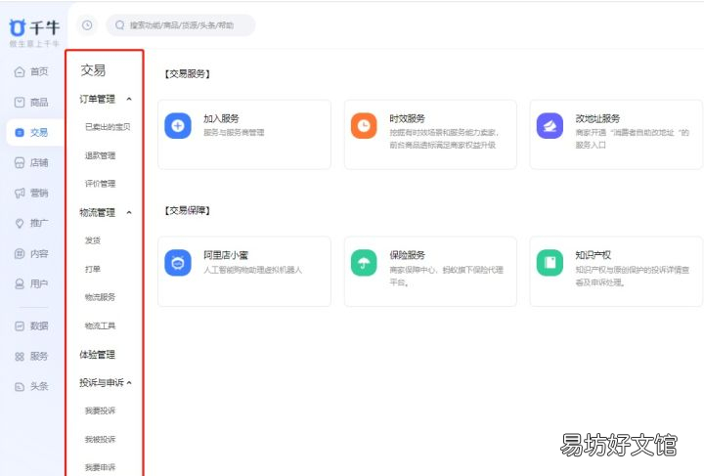Screen dimensions: 704x476
Task: Click the 店铺 shop icon
Action: (x=20, y=162)
